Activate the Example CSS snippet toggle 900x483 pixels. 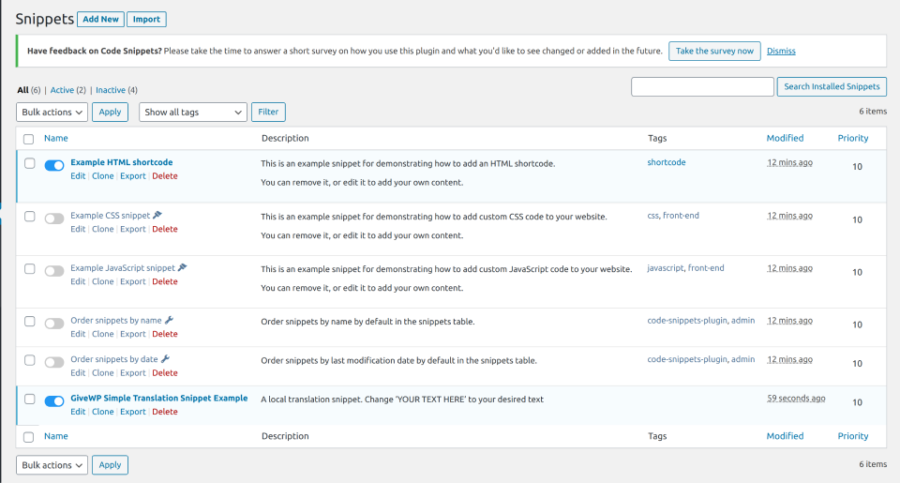tap(54, 219)
